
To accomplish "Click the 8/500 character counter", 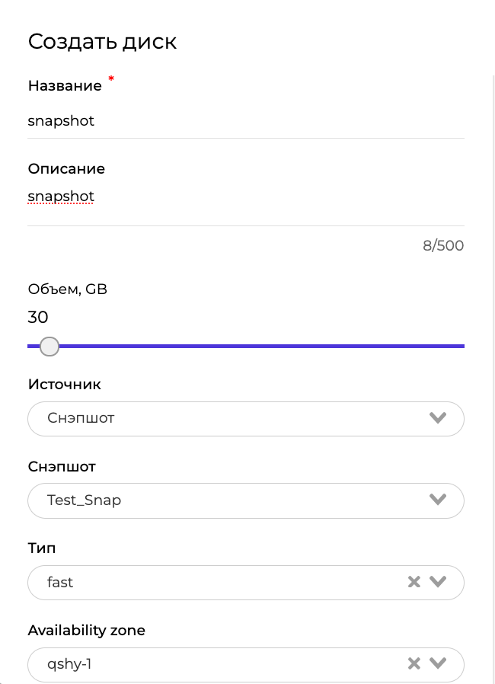I will tap(443, 246).
